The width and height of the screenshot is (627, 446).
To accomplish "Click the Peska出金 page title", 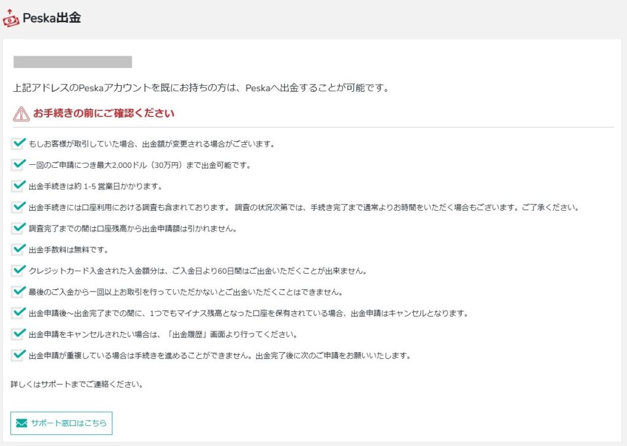I will (x=51, y=18).
